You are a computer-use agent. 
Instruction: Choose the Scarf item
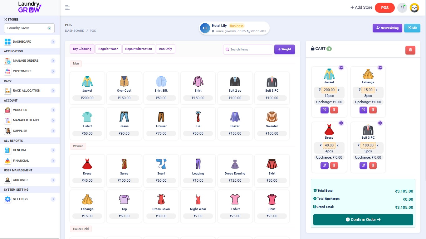[x=161, y=171]
